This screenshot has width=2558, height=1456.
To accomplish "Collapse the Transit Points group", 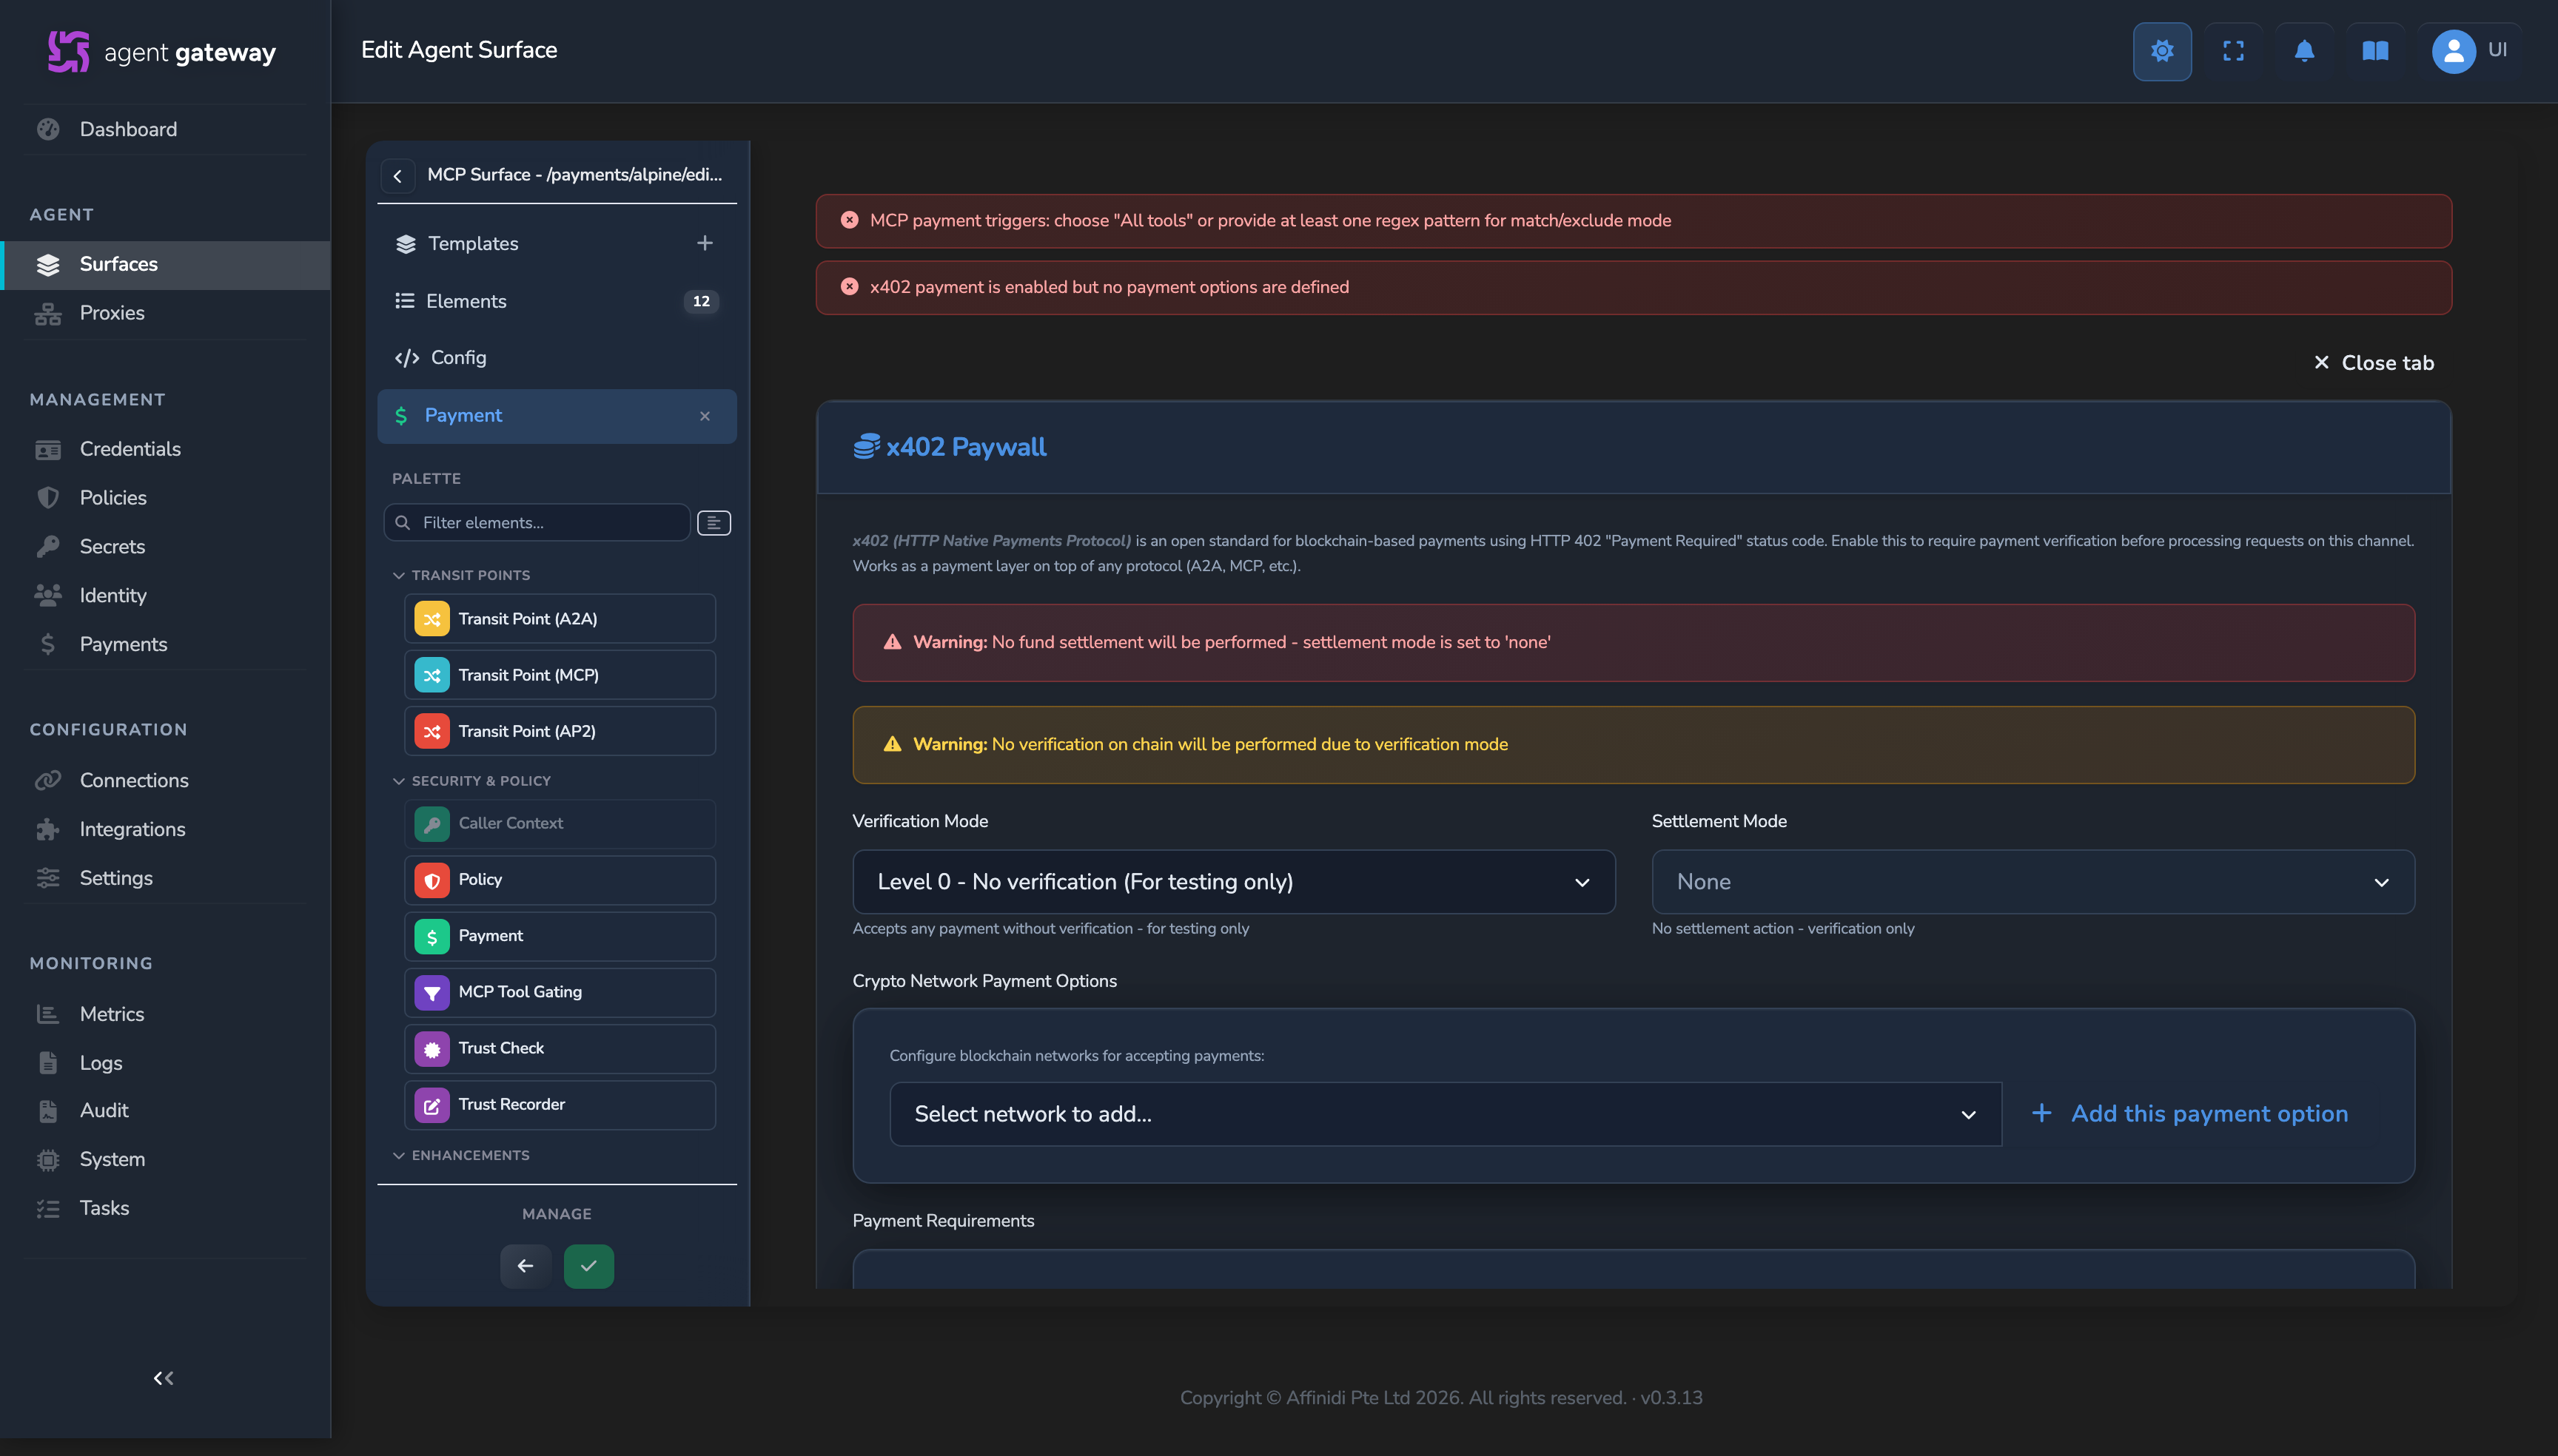I will click(461, 576).
